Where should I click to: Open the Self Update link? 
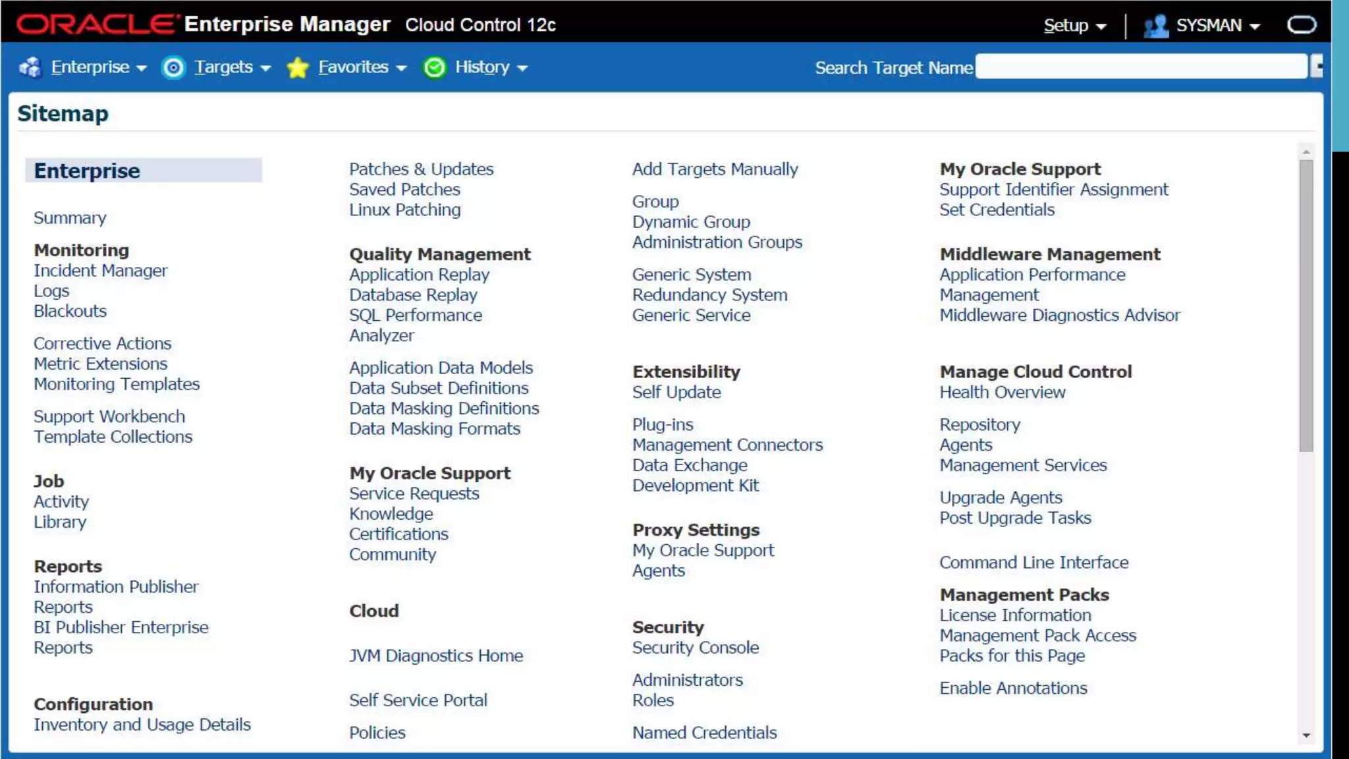(x=676, y=393)
